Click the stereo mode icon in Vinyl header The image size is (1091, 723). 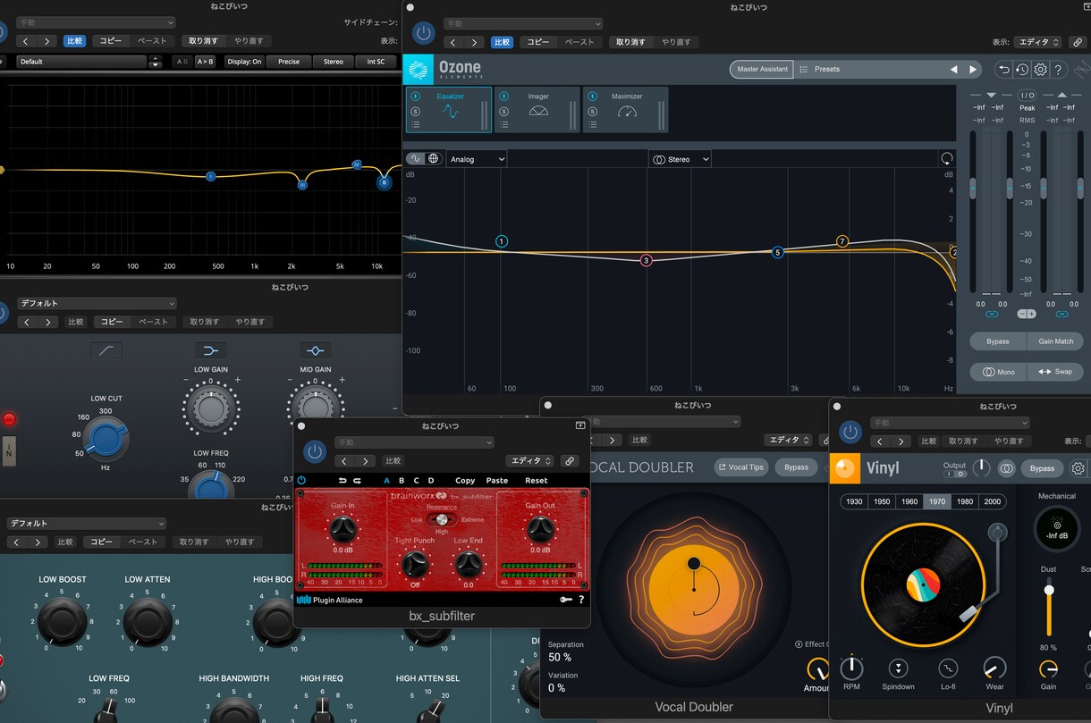coord(1007,468)
